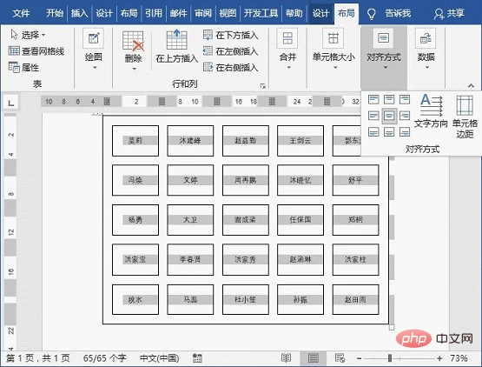
Task: Select Align Top Center icon
Action: coord(389,99)
